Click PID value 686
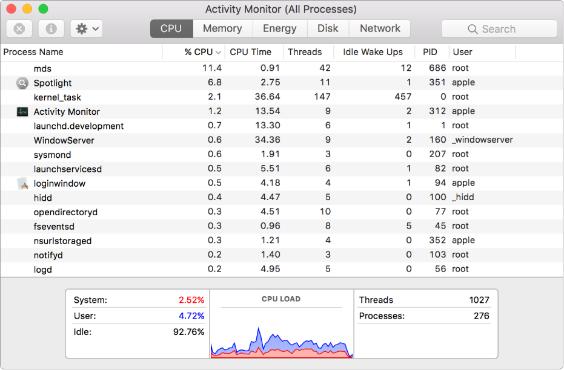Image resolution: width=564 pixels, height=370 pixels. click(437, 68)
